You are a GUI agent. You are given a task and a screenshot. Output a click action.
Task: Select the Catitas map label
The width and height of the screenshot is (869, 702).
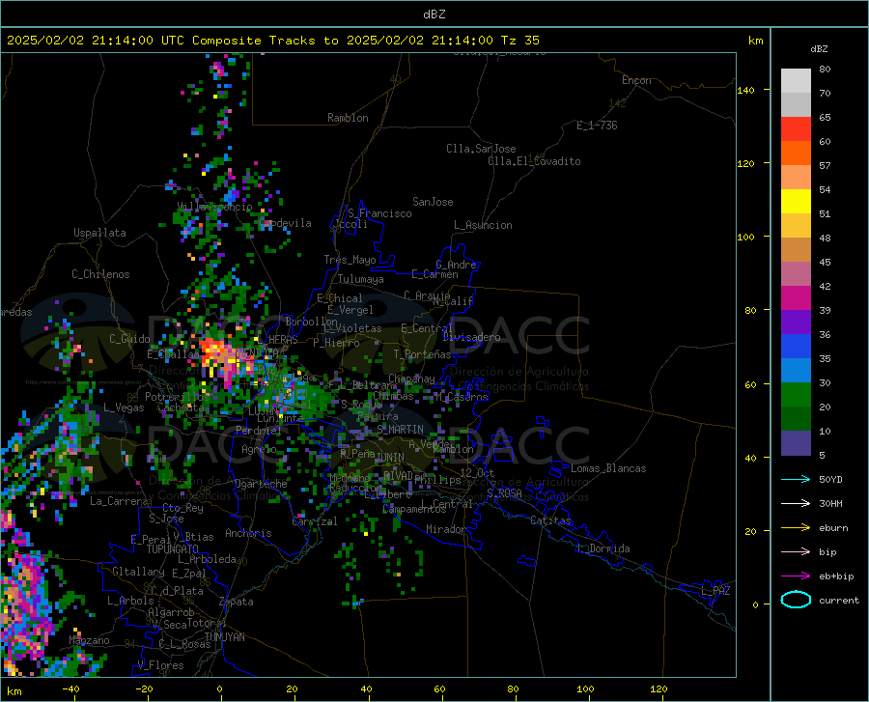tap(551, 520)
